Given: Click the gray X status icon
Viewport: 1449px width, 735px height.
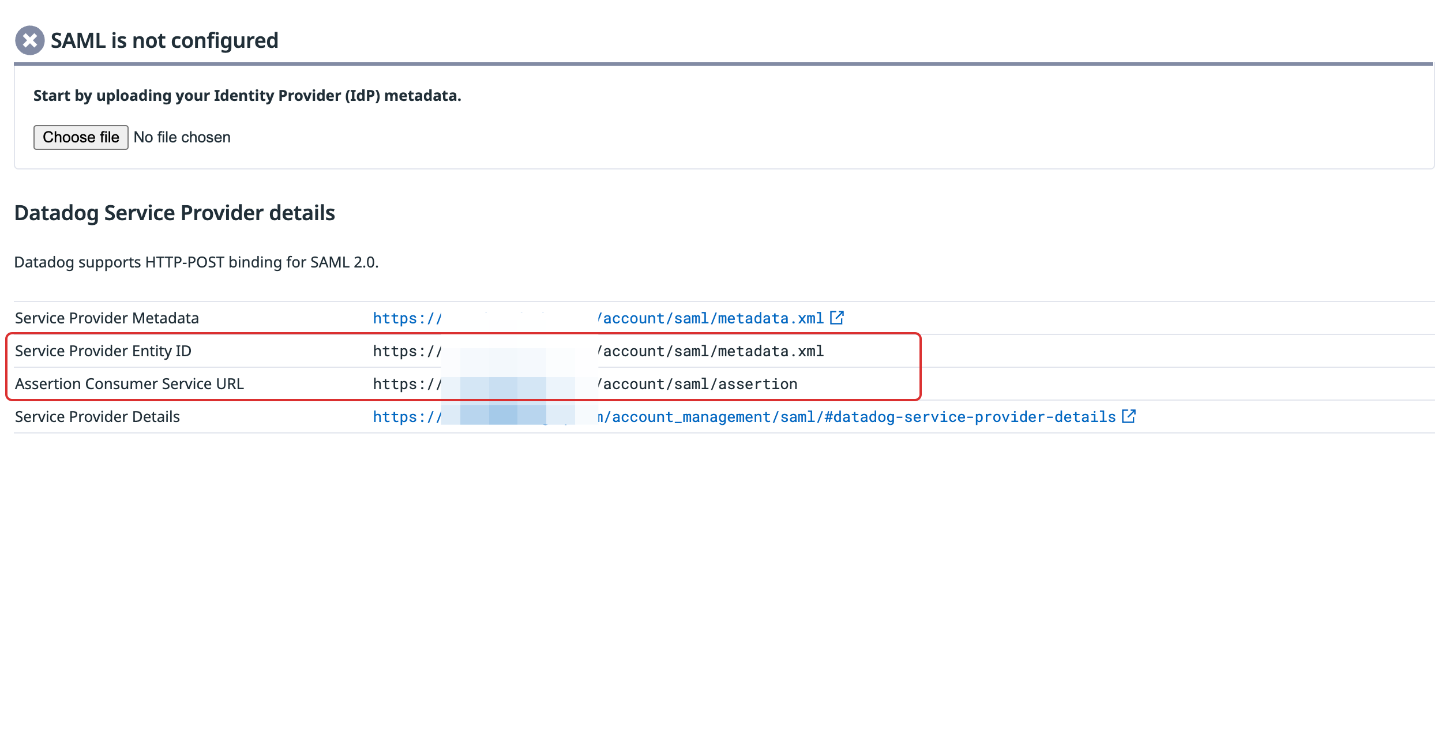Looking at the screenshot, I should pyautogui.click(x=30, y=40).
